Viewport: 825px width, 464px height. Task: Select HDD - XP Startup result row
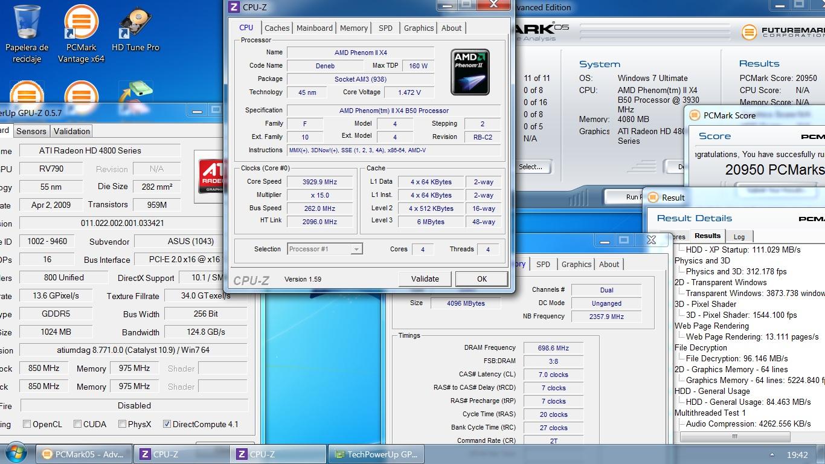[x=743, y=250]
